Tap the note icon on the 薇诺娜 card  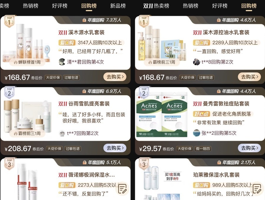click(122, 189)
